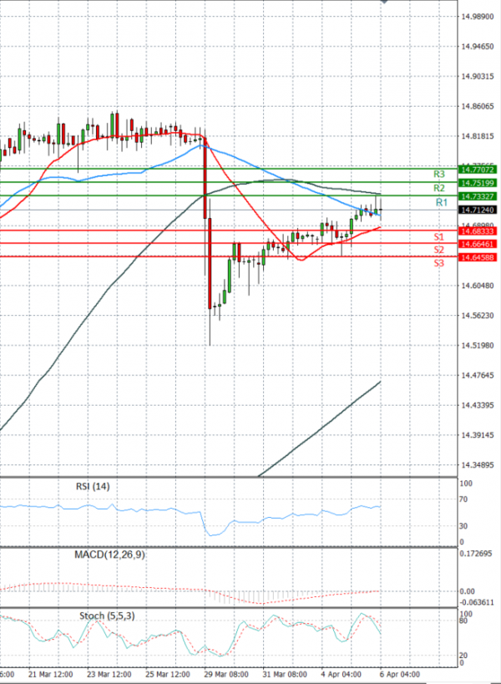
Task: Click the 29 Mar 08:00 time label
Action: 226,675
